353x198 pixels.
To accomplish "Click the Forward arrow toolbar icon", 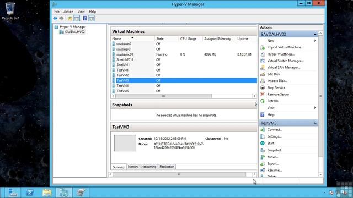I will coord(61,18).
